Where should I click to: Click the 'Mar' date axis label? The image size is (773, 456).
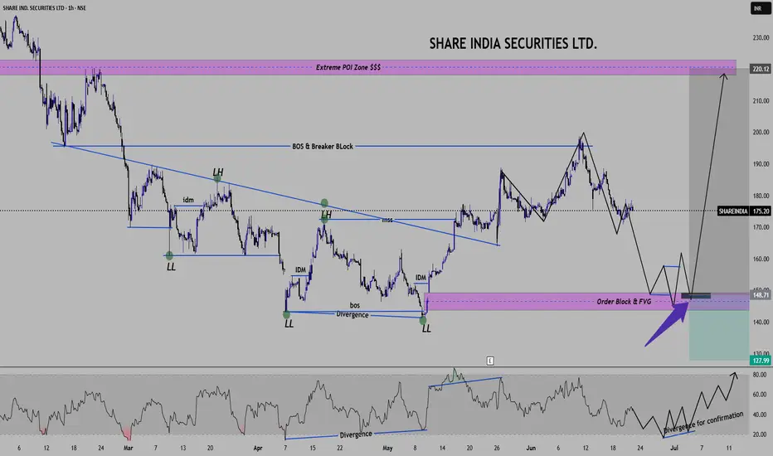click(129, 448)
